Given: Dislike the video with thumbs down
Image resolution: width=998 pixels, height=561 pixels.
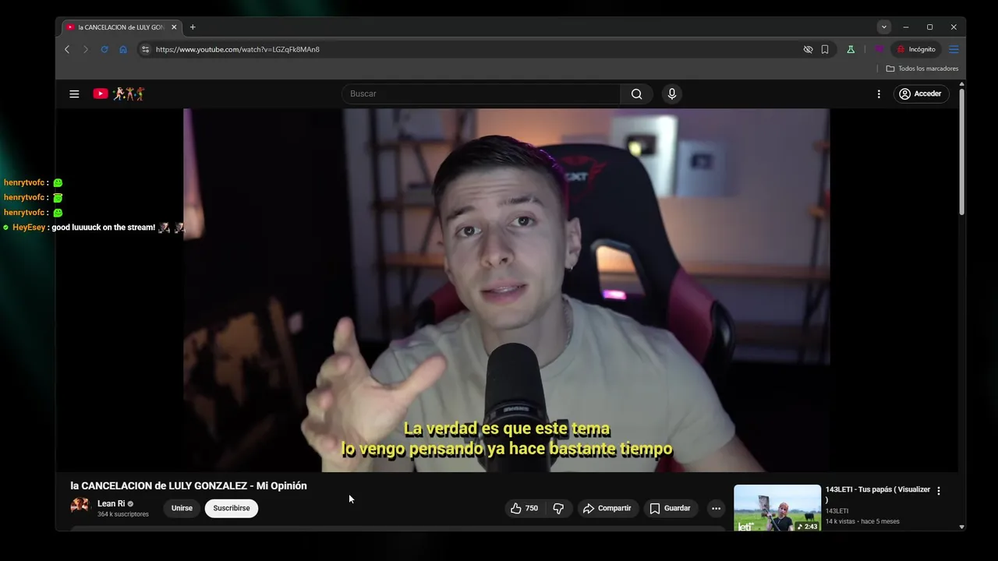Looking at the screenshot, I should pyautogui.click(x=558, y=508).
